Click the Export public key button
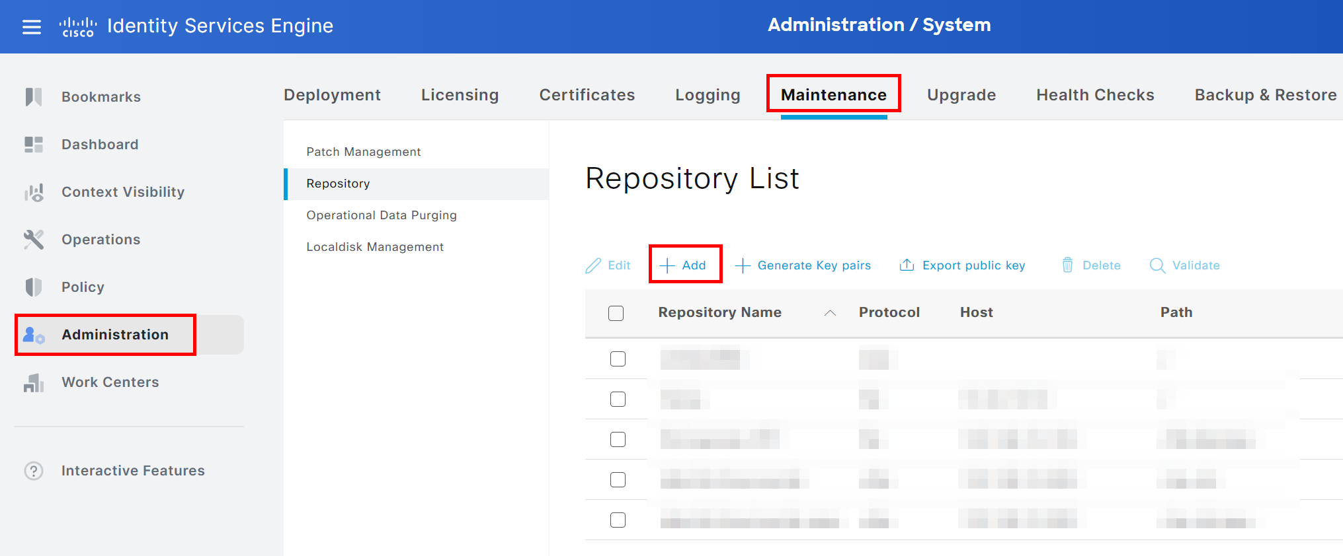Image resolution: width=1343 pixels, height=556 pixels. (x=962, y=265)
